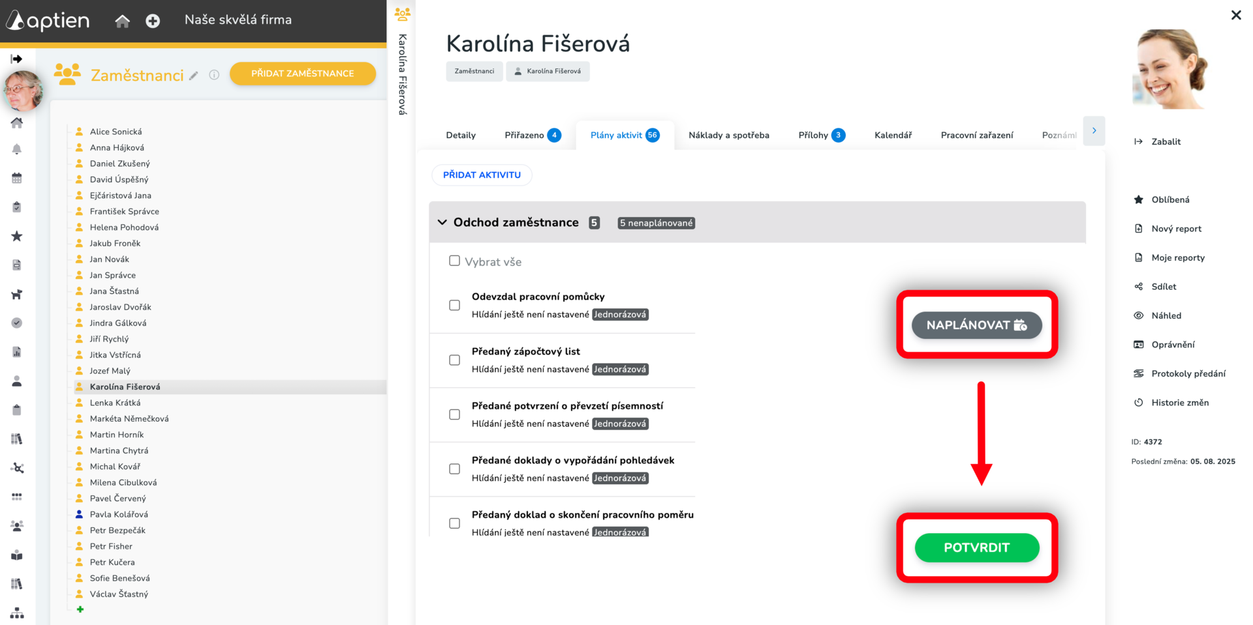
Task: Select Martin Horník in employee list
Action: (116, 435)
